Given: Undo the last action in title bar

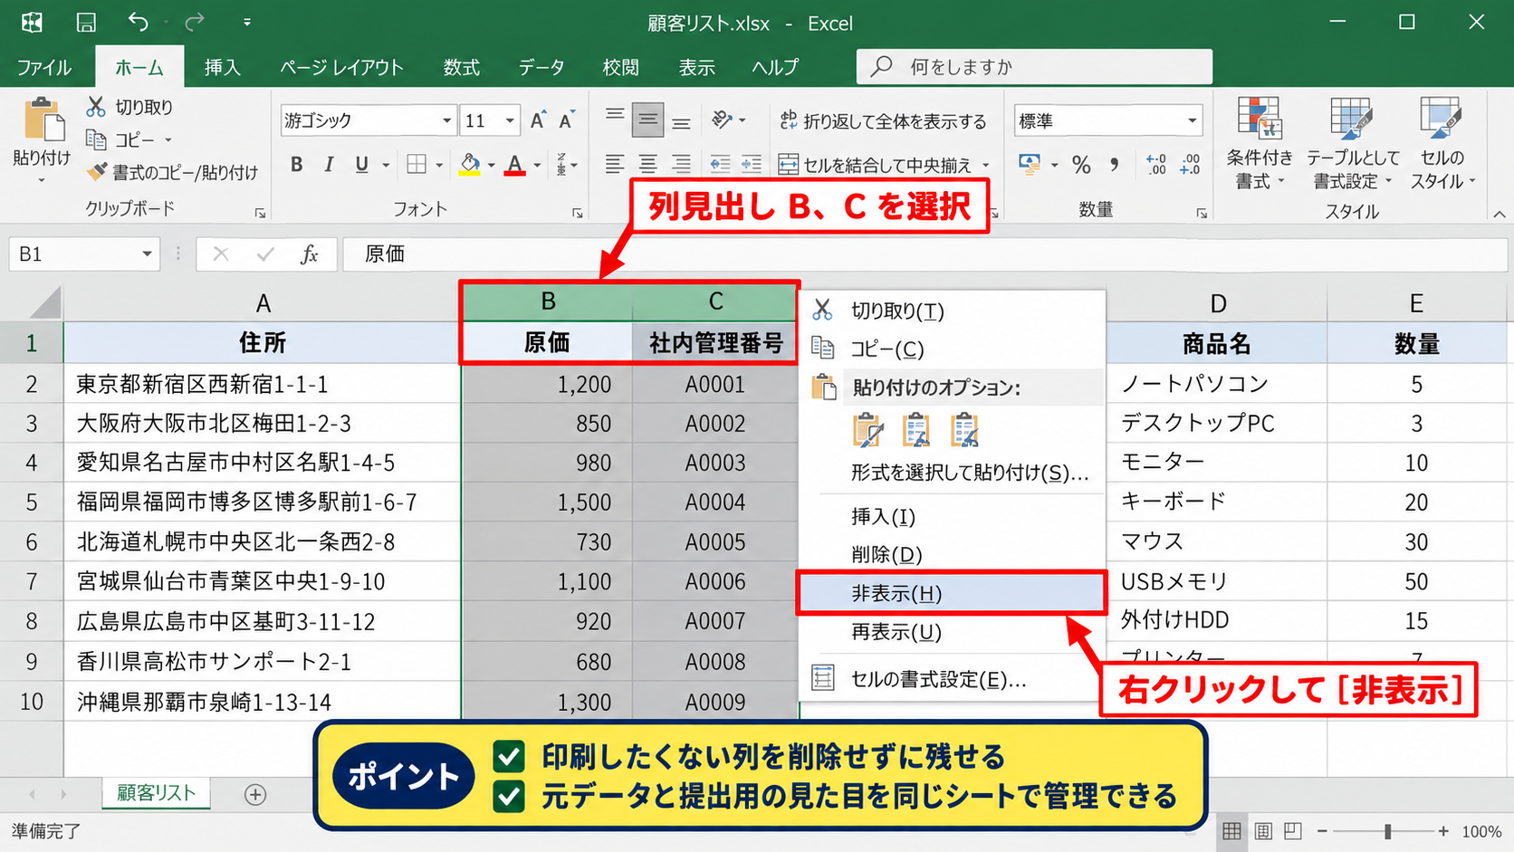Looking at the screenshot, I should (x=139, y=23).
